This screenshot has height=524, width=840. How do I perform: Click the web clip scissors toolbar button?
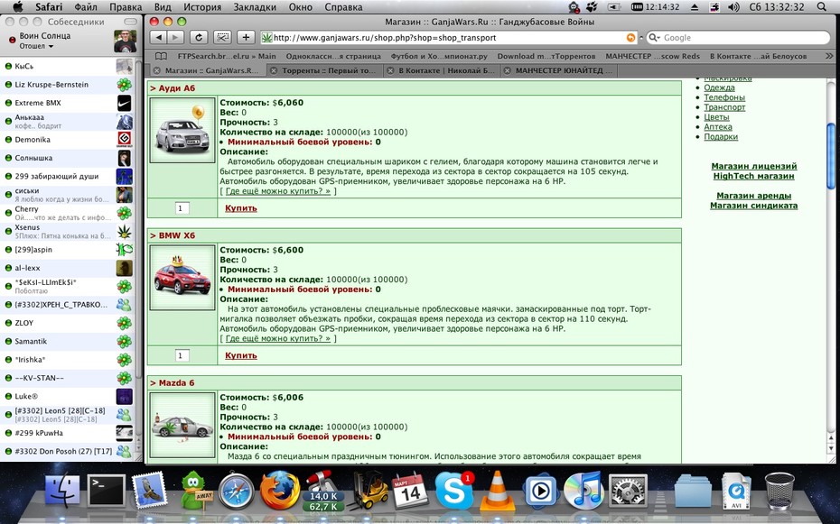222,38
